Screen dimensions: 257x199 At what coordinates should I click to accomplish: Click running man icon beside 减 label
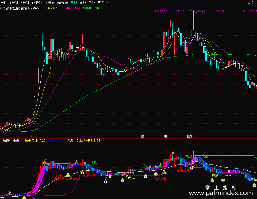click(45, 161)
